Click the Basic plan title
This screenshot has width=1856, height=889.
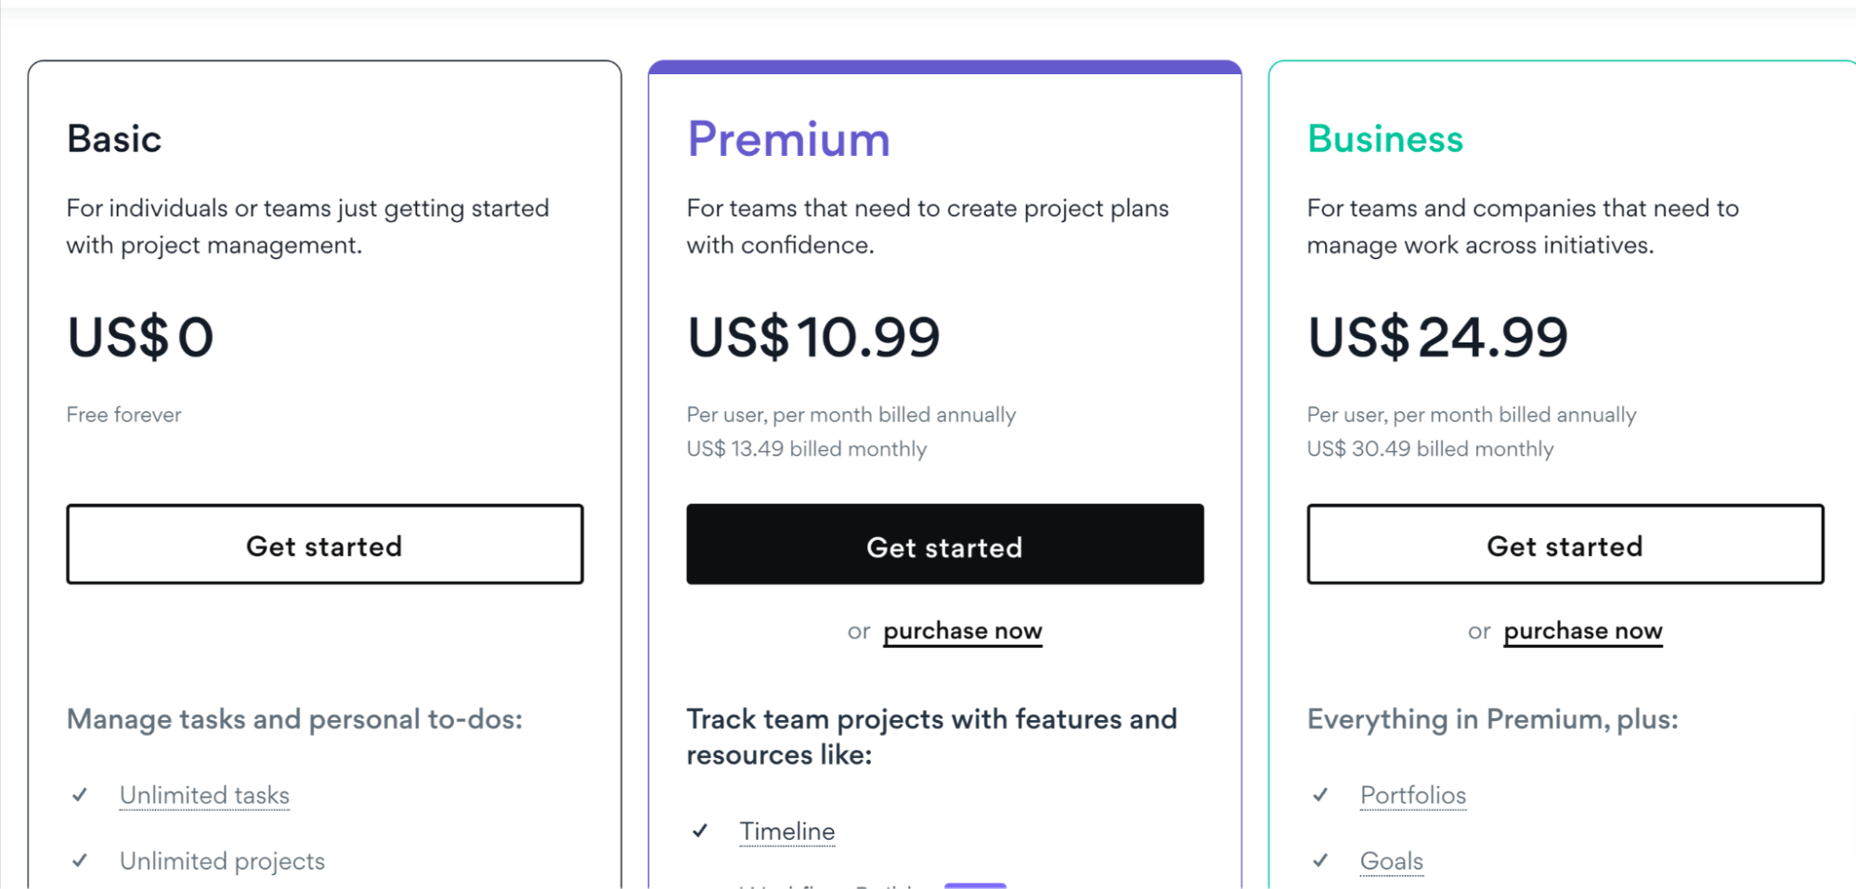click(x=114, y=139)
